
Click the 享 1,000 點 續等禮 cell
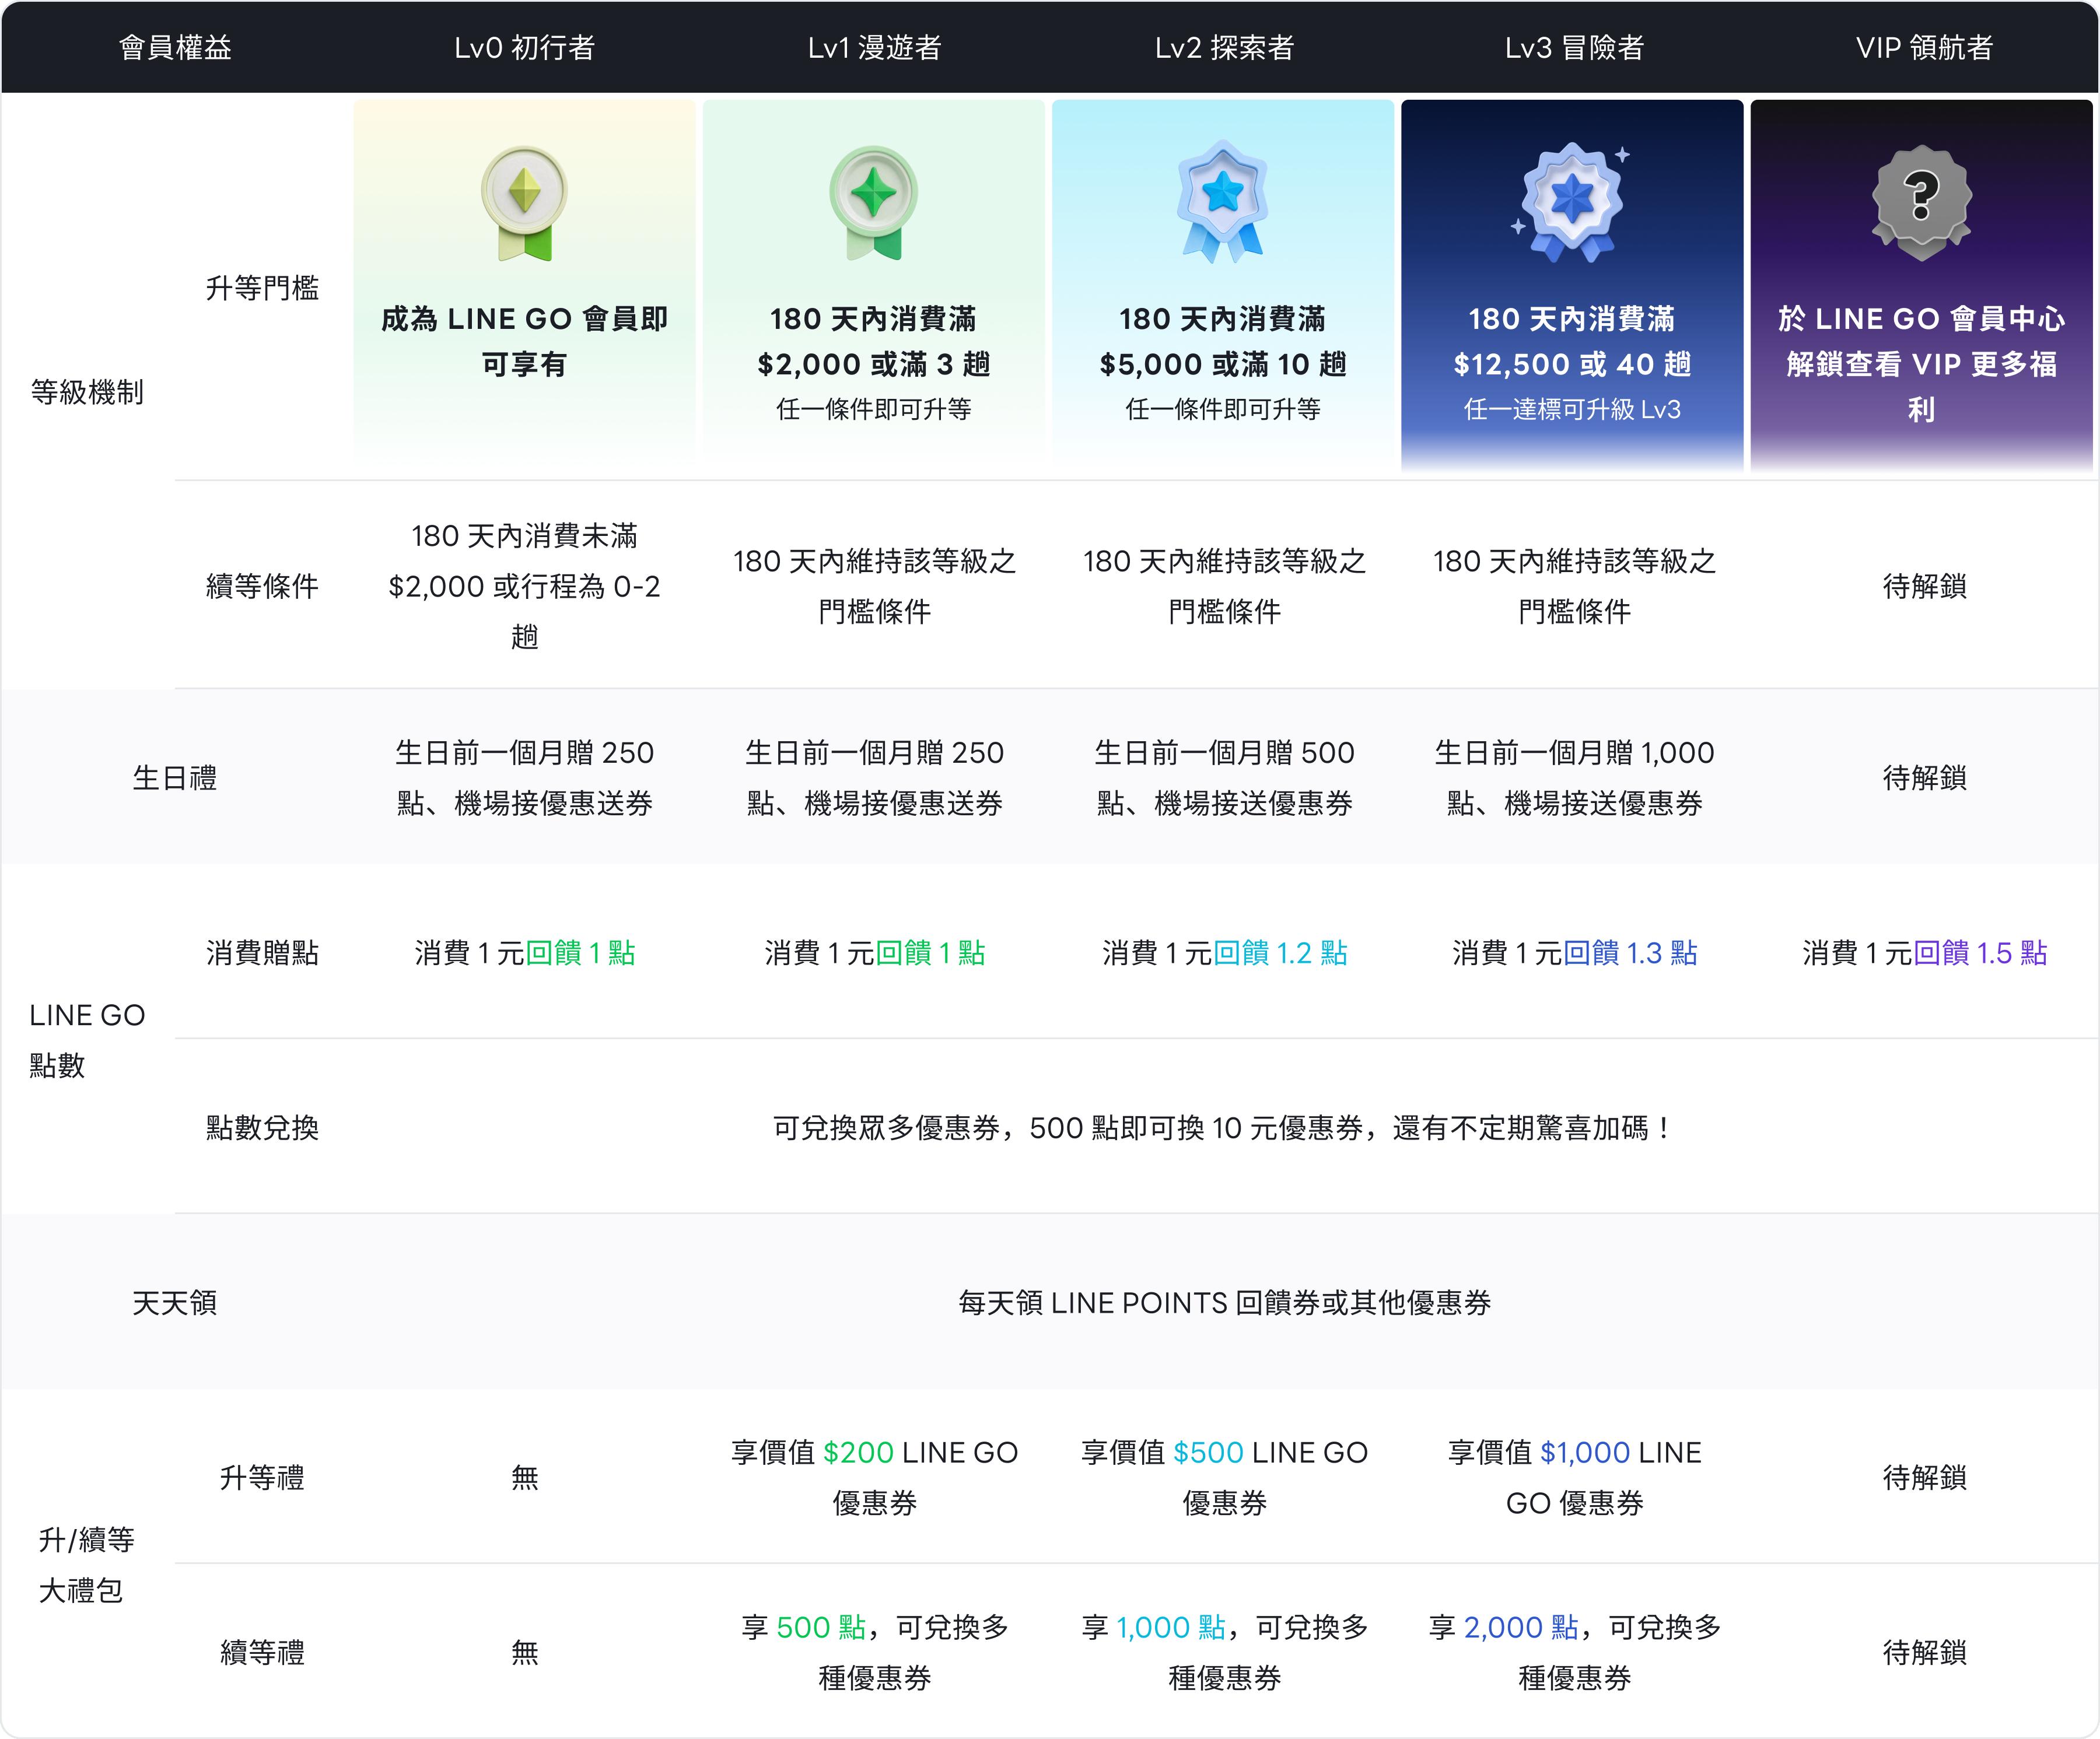point(1224,1652)
